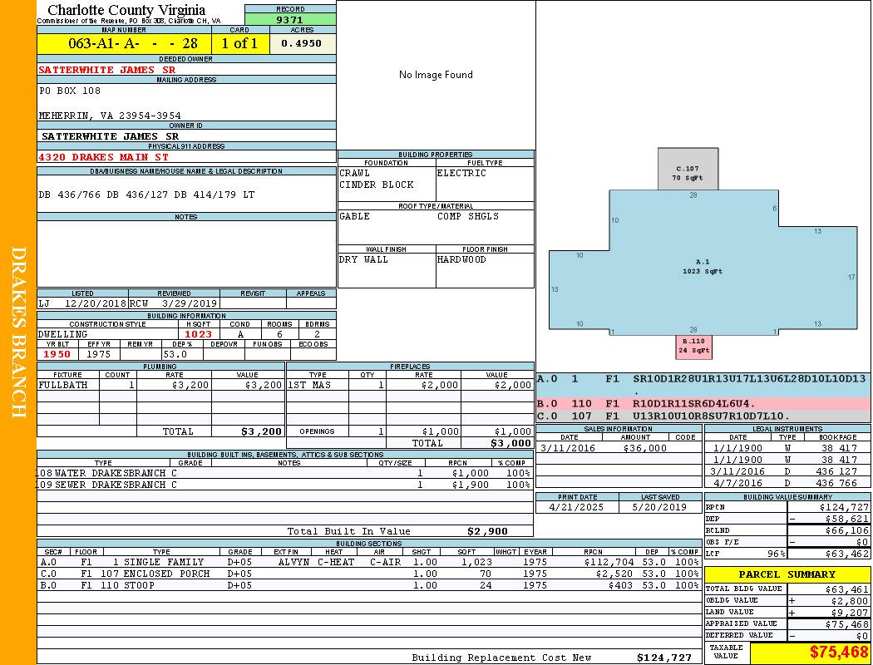Click plumbing total $3,200
Viewport: 873px width, 665px height.
(x=262, y=431)
